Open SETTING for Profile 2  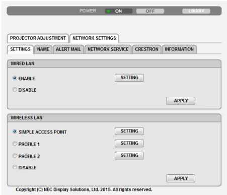click(x=129, y=155)
